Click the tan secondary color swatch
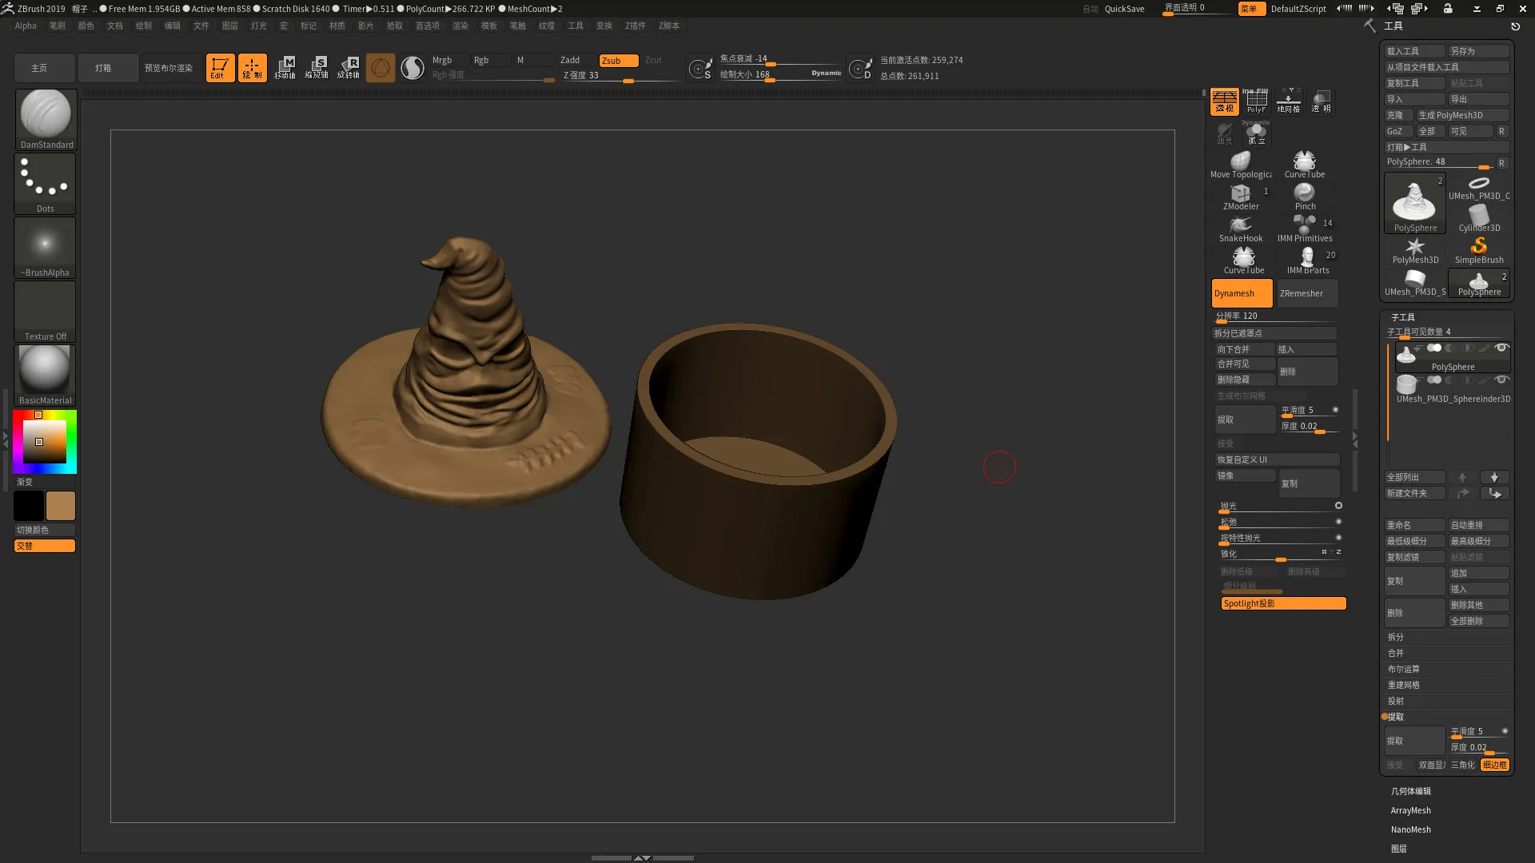1535x863 pixels. pyautogui.click(x=61, y=506)
